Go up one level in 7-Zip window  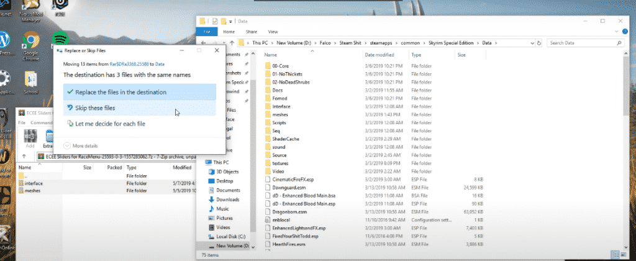coord(24,156)
